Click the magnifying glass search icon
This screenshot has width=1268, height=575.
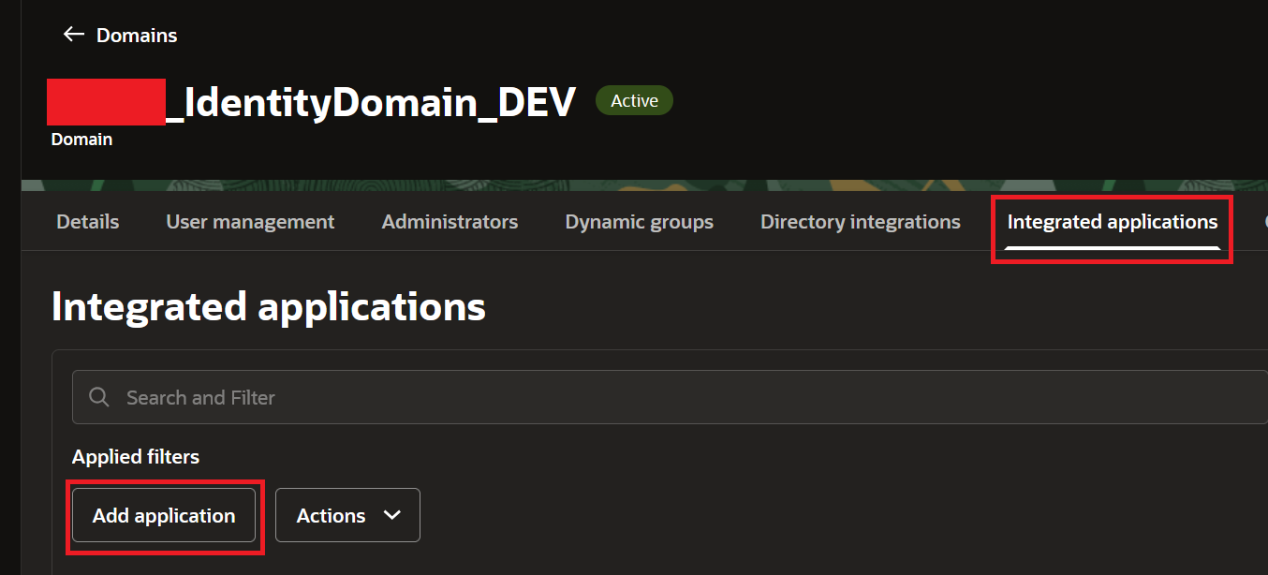tap(99, 397)
